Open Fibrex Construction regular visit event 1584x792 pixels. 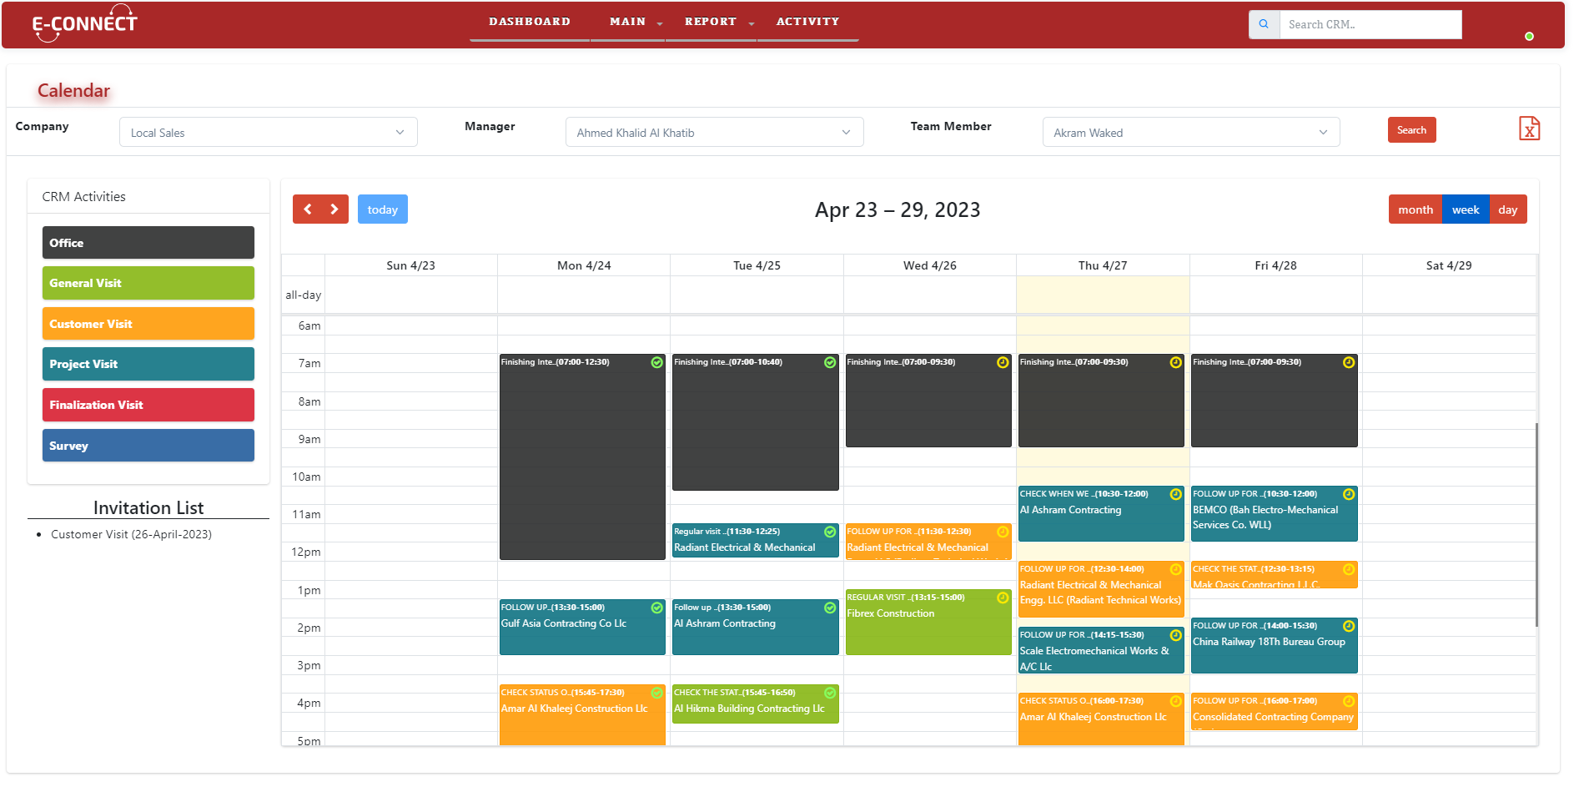(928, 622)
